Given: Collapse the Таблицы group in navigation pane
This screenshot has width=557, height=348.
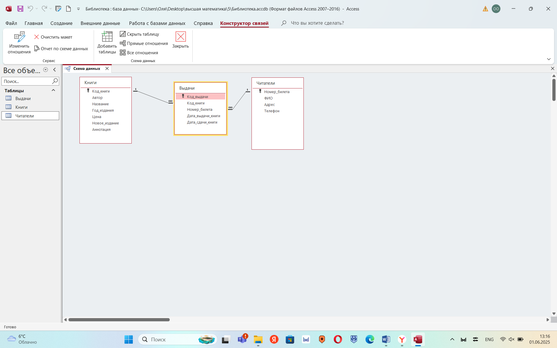Looking at the screenshot, I should pos(53,90).
